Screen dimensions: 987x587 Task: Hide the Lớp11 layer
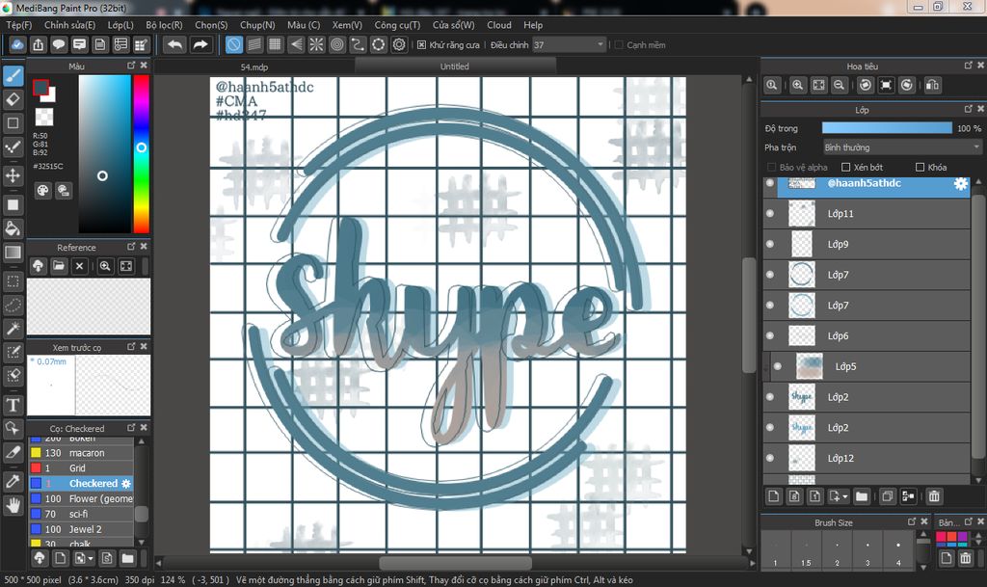(770, 213)
